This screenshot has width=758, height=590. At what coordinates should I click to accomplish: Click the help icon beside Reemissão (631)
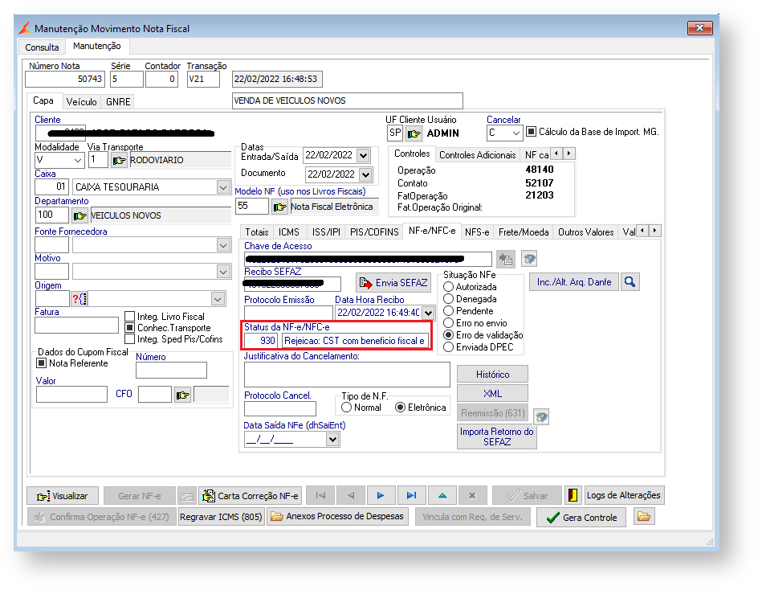(541, 416)
